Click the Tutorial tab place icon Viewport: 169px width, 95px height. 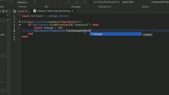(x=14, y=11)
